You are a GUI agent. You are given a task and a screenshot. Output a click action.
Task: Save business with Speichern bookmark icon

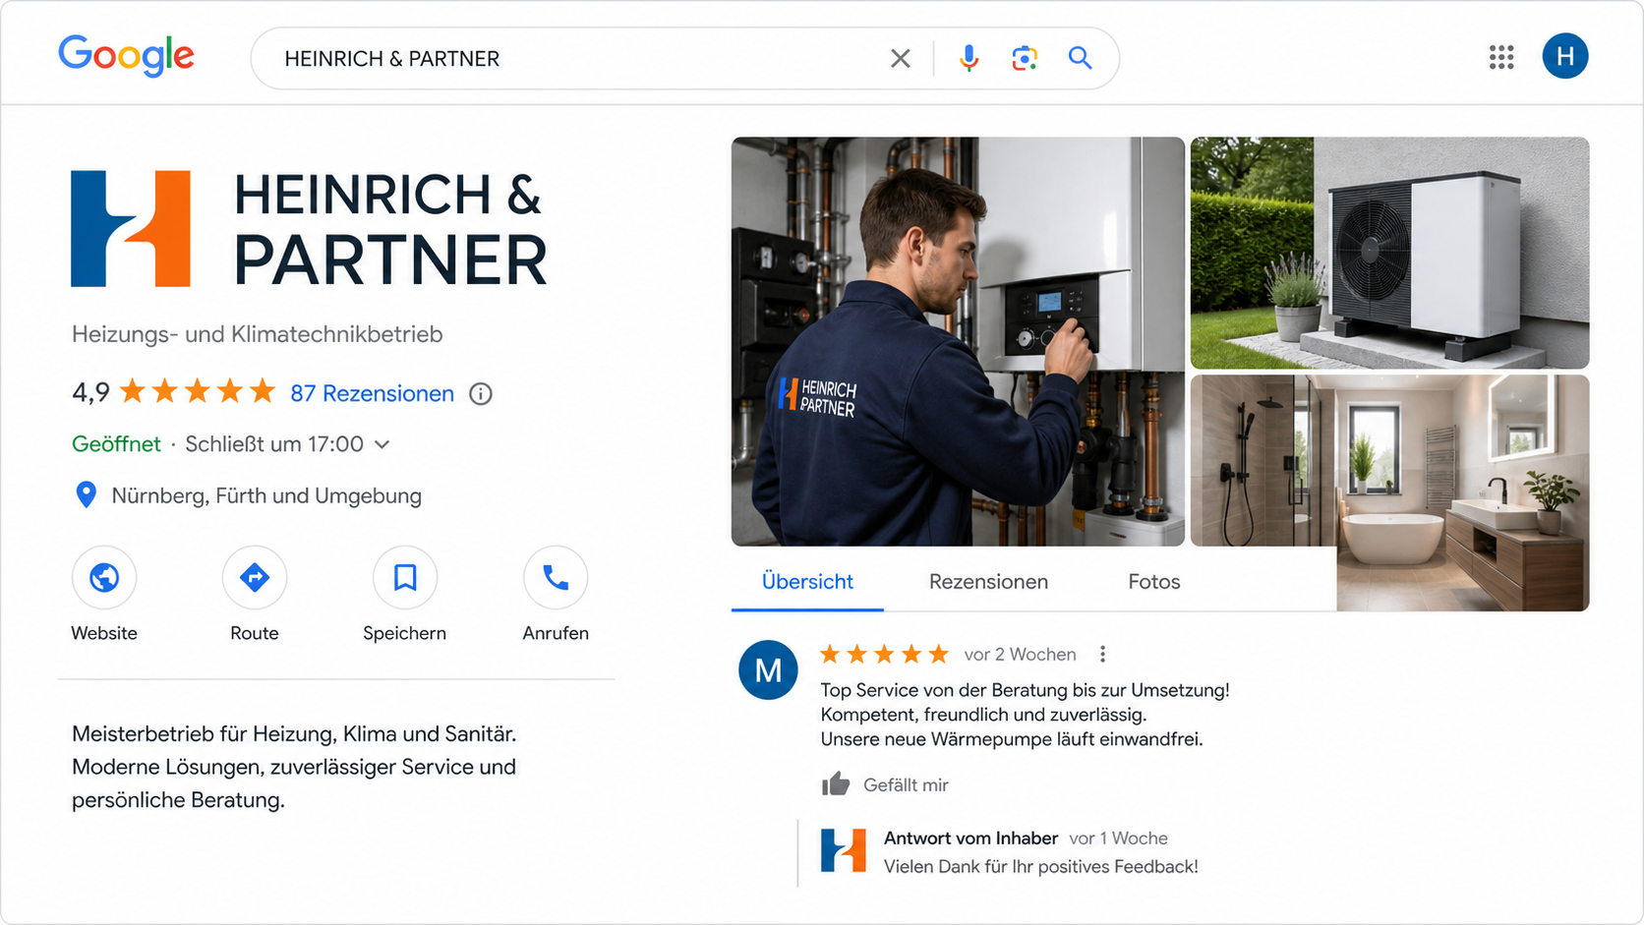[405, 578]
